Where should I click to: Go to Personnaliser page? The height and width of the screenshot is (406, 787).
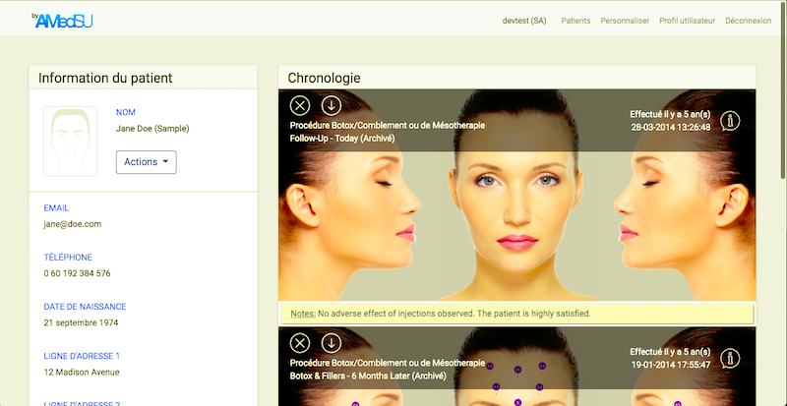click(625, 21)
